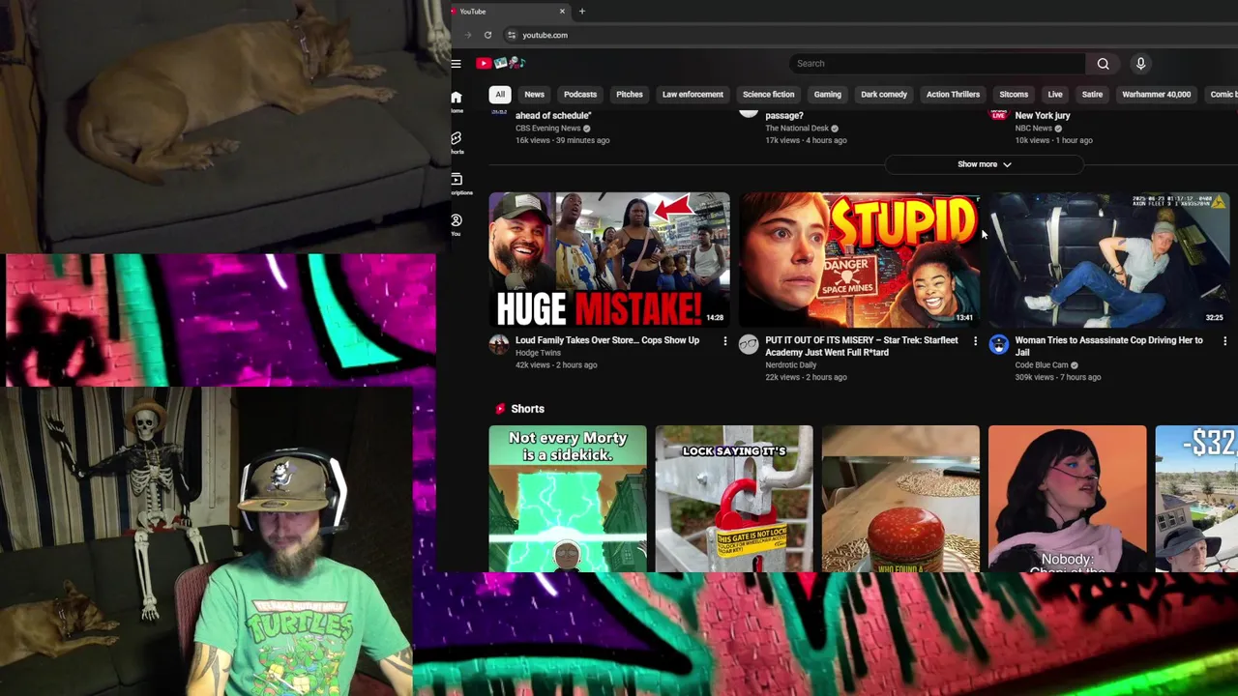Open short with red jar on table
The width and height of the screenshot is (1238, 696).
pyautogui.click(x=900, y=499)
